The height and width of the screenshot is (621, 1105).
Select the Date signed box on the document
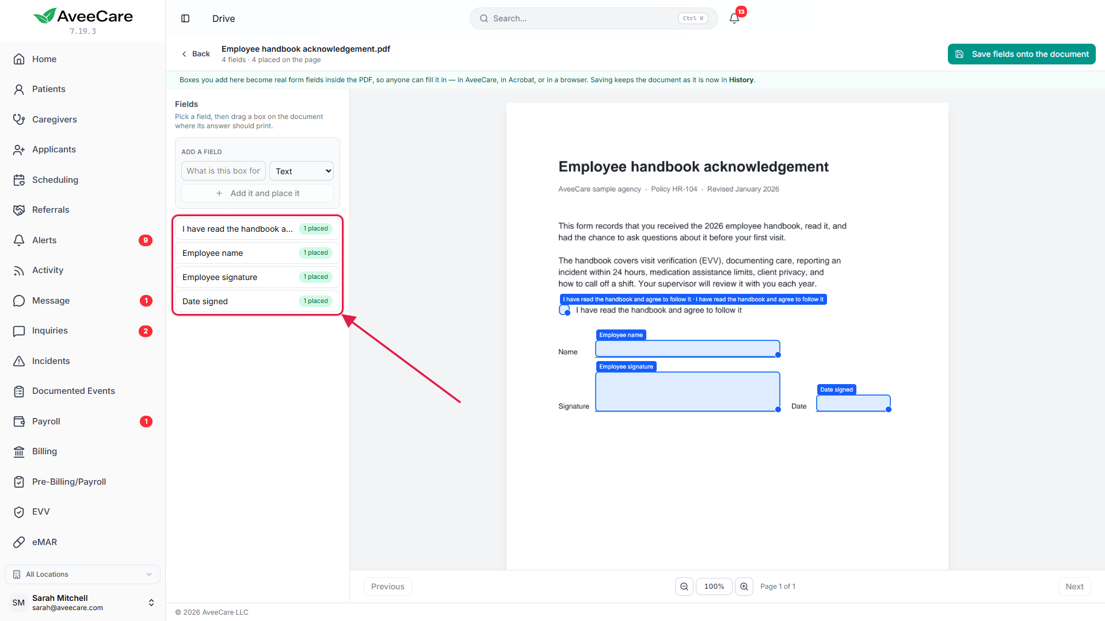pyautogui.click(x=853, y=403)
